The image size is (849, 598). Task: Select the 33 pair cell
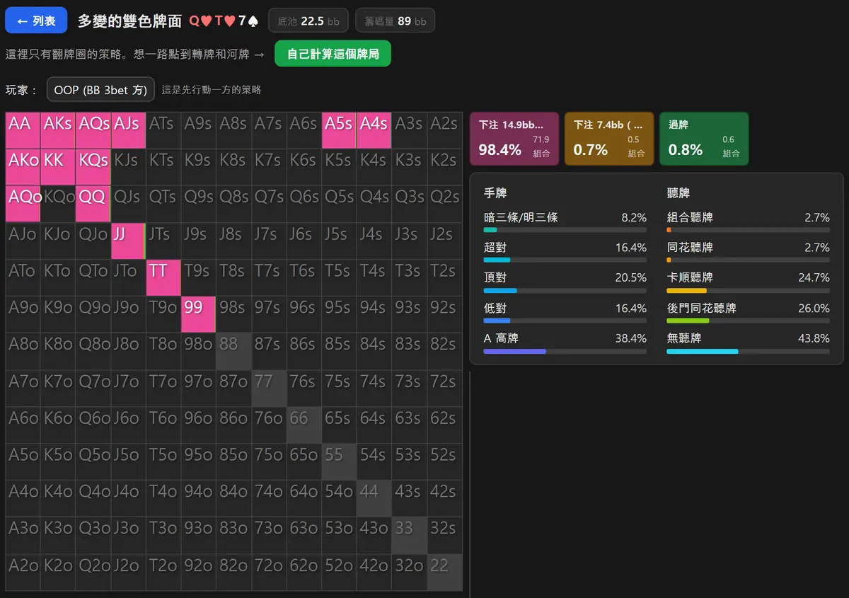tap(410, 535)
